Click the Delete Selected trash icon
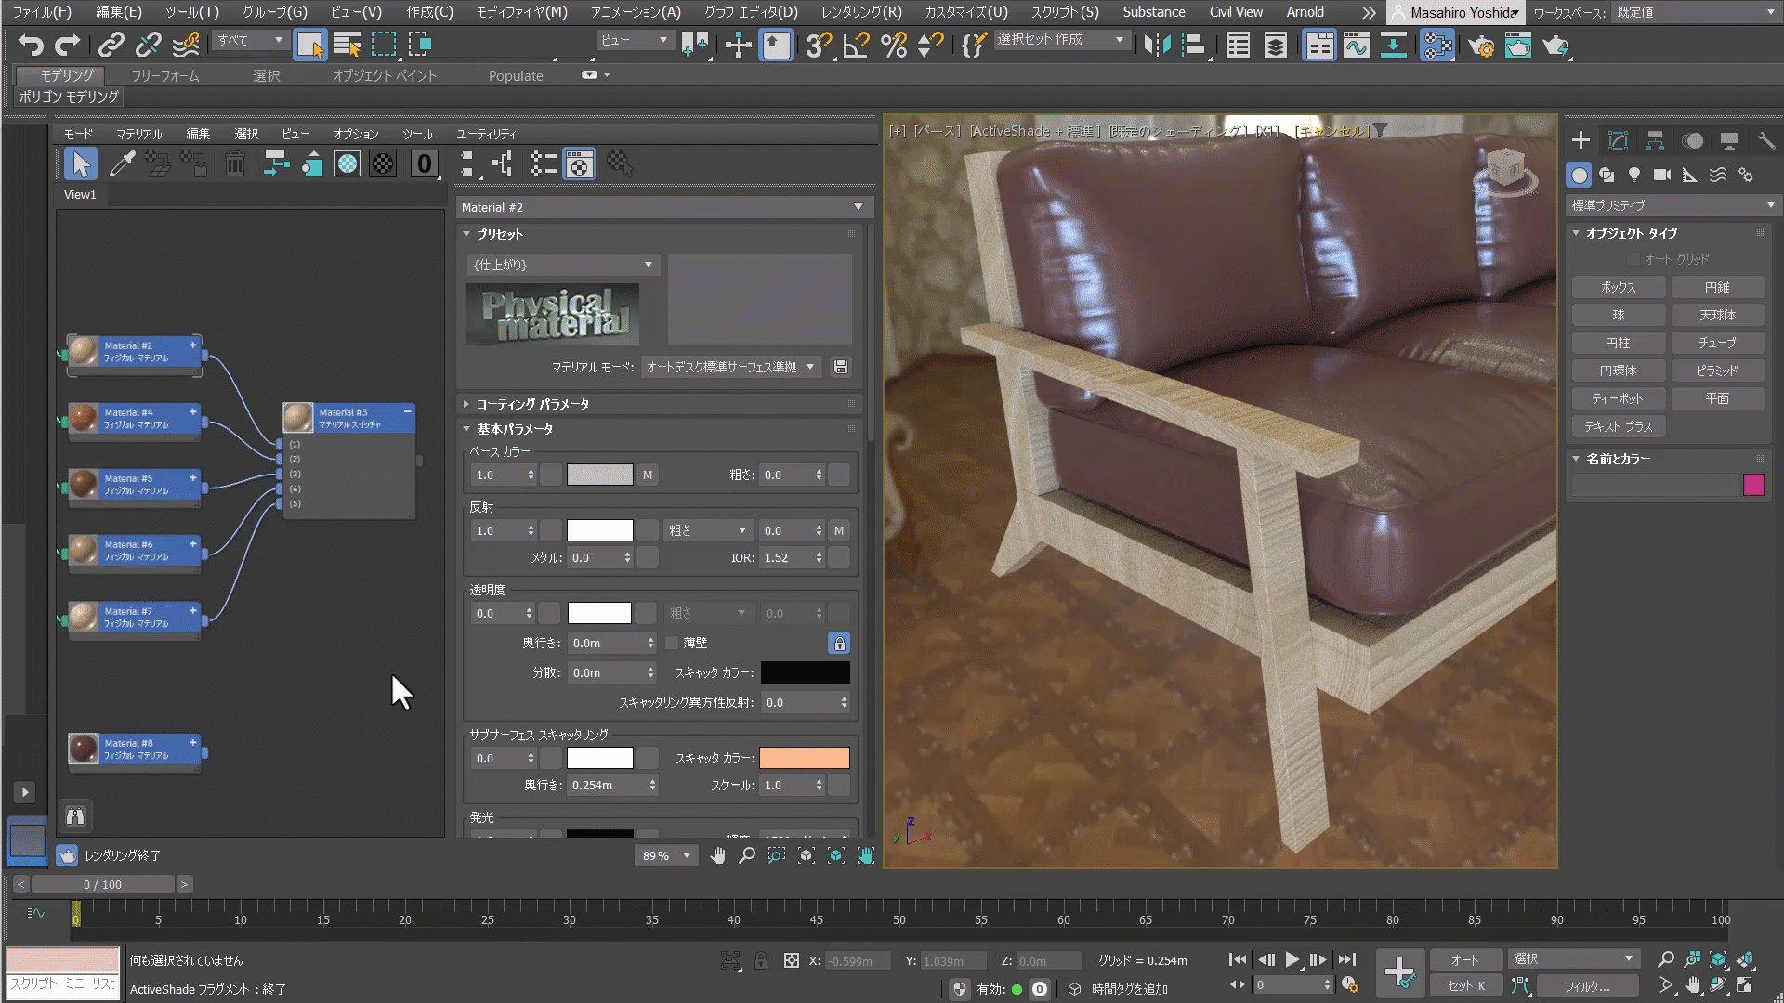 [235, 164]
